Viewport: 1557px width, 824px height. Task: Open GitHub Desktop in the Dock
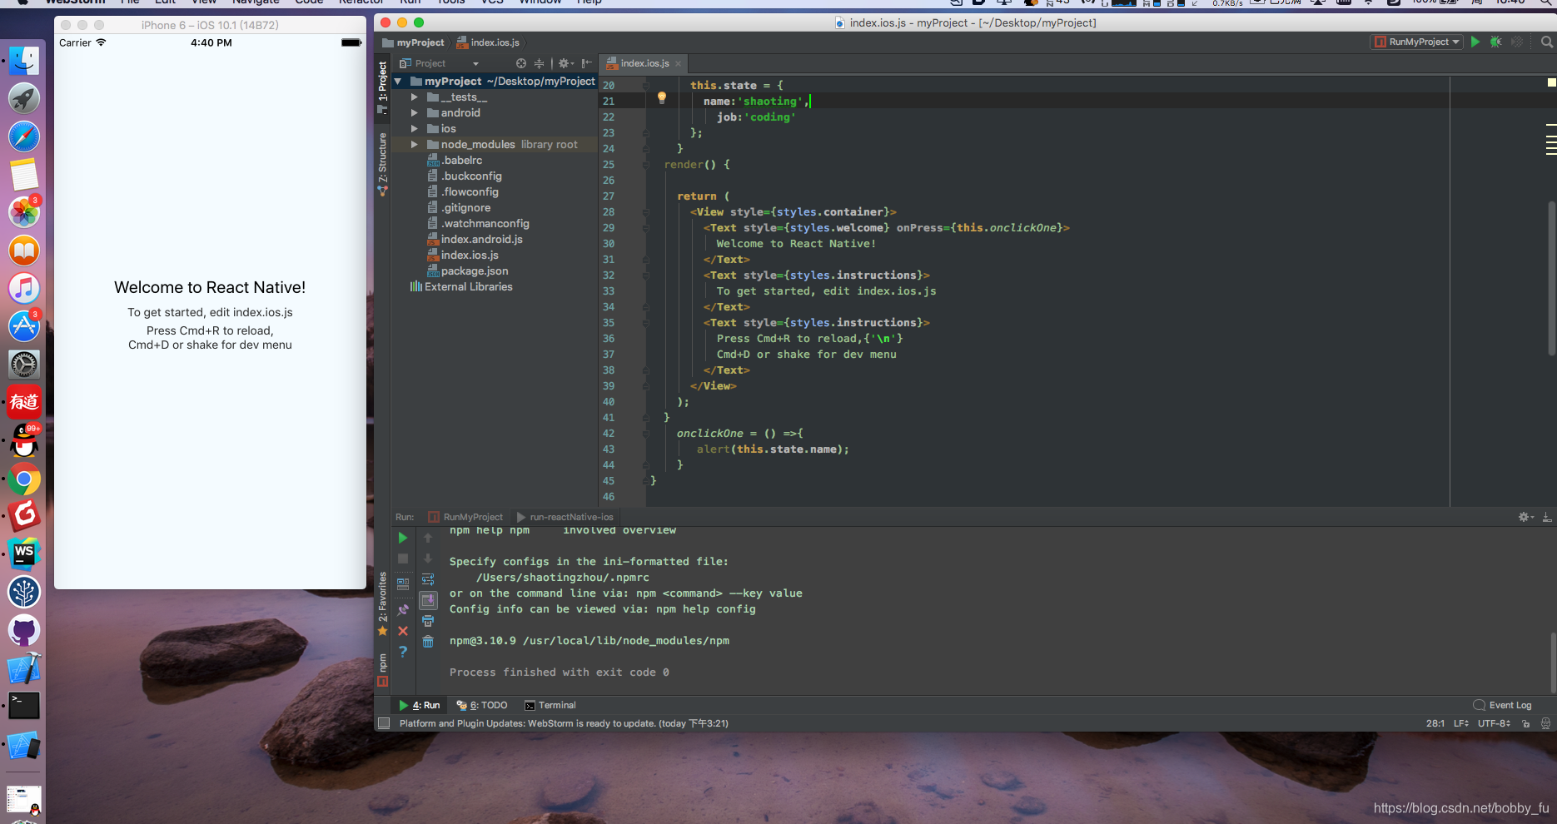24,630
